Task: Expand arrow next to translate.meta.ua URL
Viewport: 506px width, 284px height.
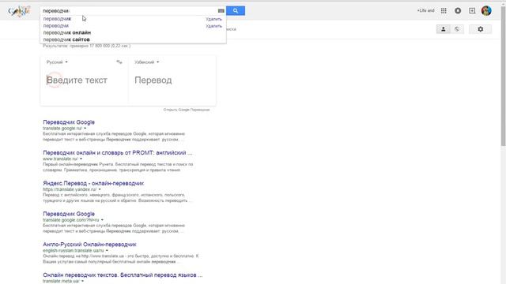Action: coord(82,281)
